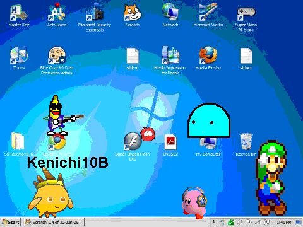Open the network signal bars tray icon
Screen dimensions: 303x227
click(258, 222)
